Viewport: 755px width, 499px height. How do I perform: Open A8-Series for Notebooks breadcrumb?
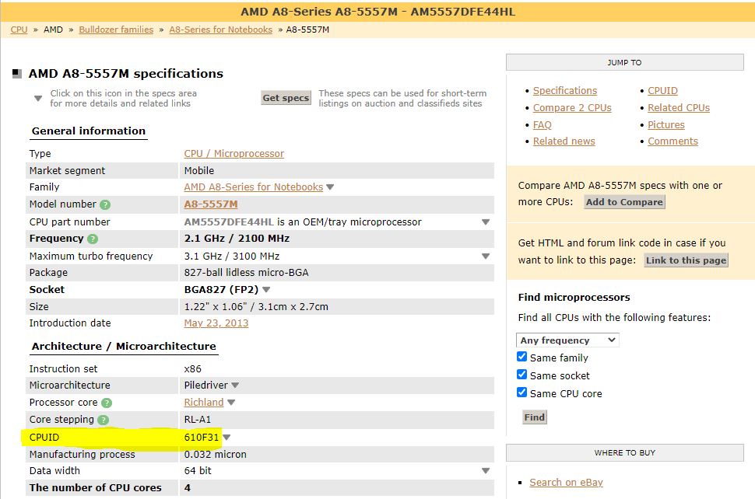(x=220, y=30)
